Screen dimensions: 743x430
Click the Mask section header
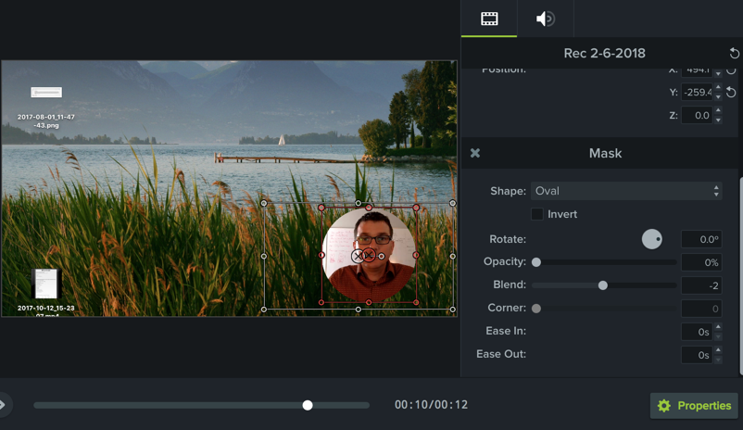[x=605, y=153]
